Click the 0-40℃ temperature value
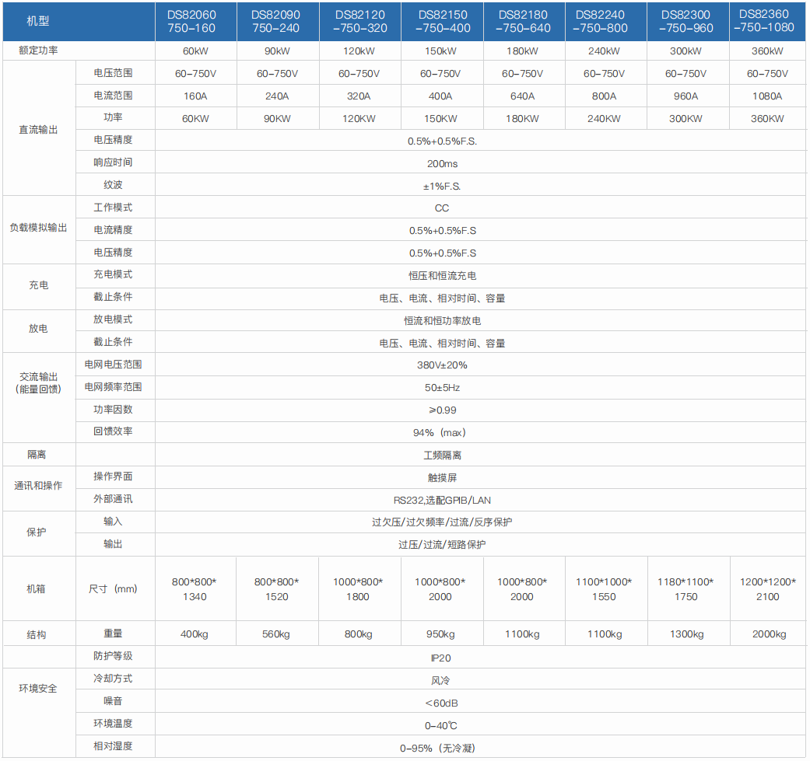Screen dimensions: 810x761 441,725
